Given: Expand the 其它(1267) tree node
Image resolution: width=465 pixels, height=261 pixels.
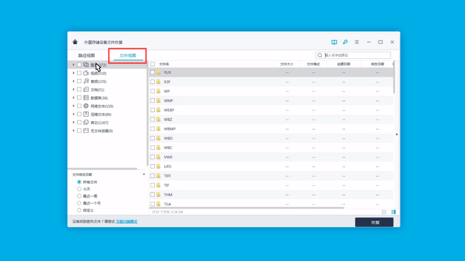Looking at the screenshot, I should point(73,122).
